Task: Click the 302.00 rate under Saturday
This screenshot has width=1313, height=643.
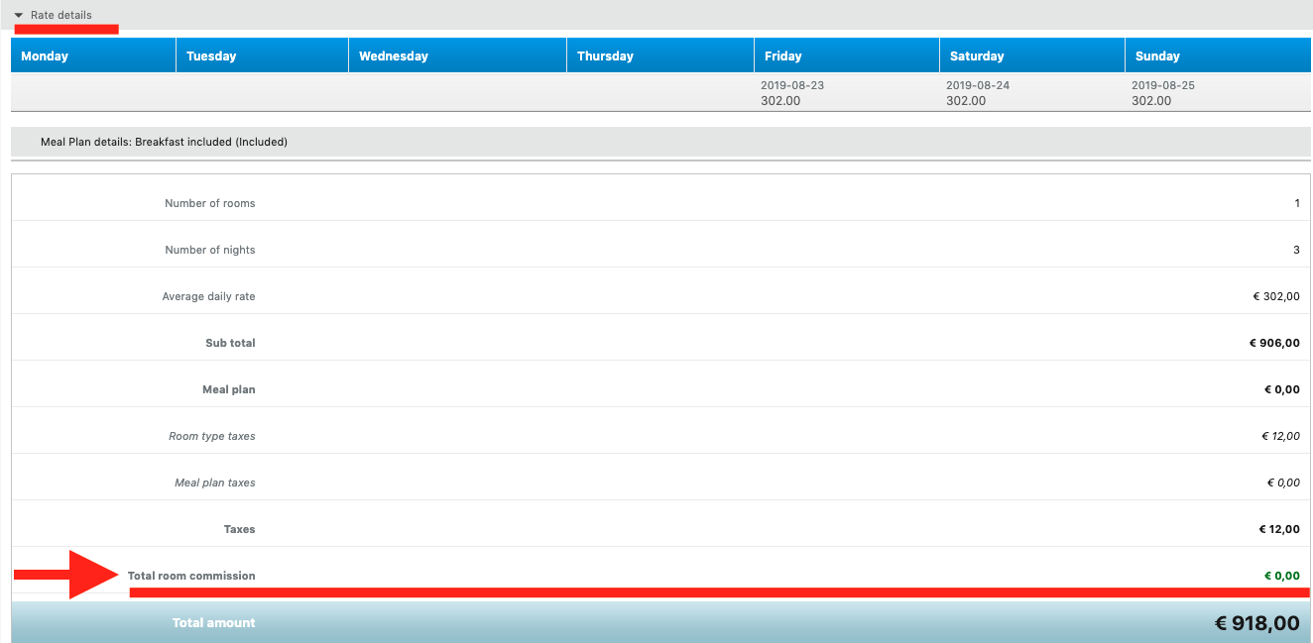Action: pyautogui.click(x=966, y=101)
